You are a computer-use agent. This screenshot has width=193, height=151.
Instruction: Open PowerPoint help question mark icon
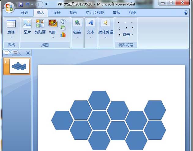(x=186, y=13)
